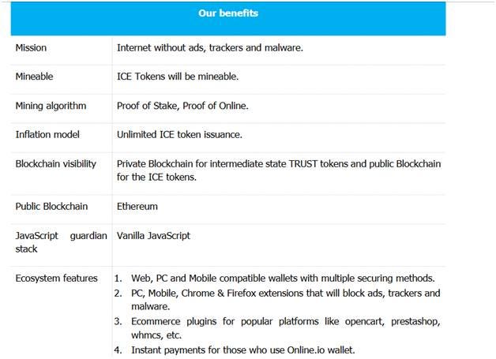Click "ICE Tokens will be mineable." text
496x359 pixels.
click(x=178, y=77)
